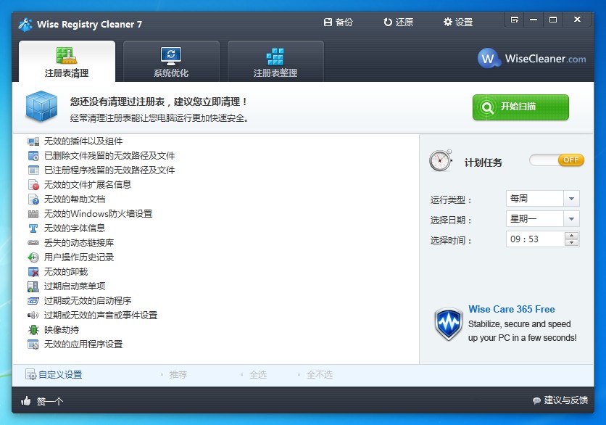Click the 过期或无效的声音或事件设置 speaker icon
Image resolution: width=606 pixels, height=425 pixels.
[33, 315]
